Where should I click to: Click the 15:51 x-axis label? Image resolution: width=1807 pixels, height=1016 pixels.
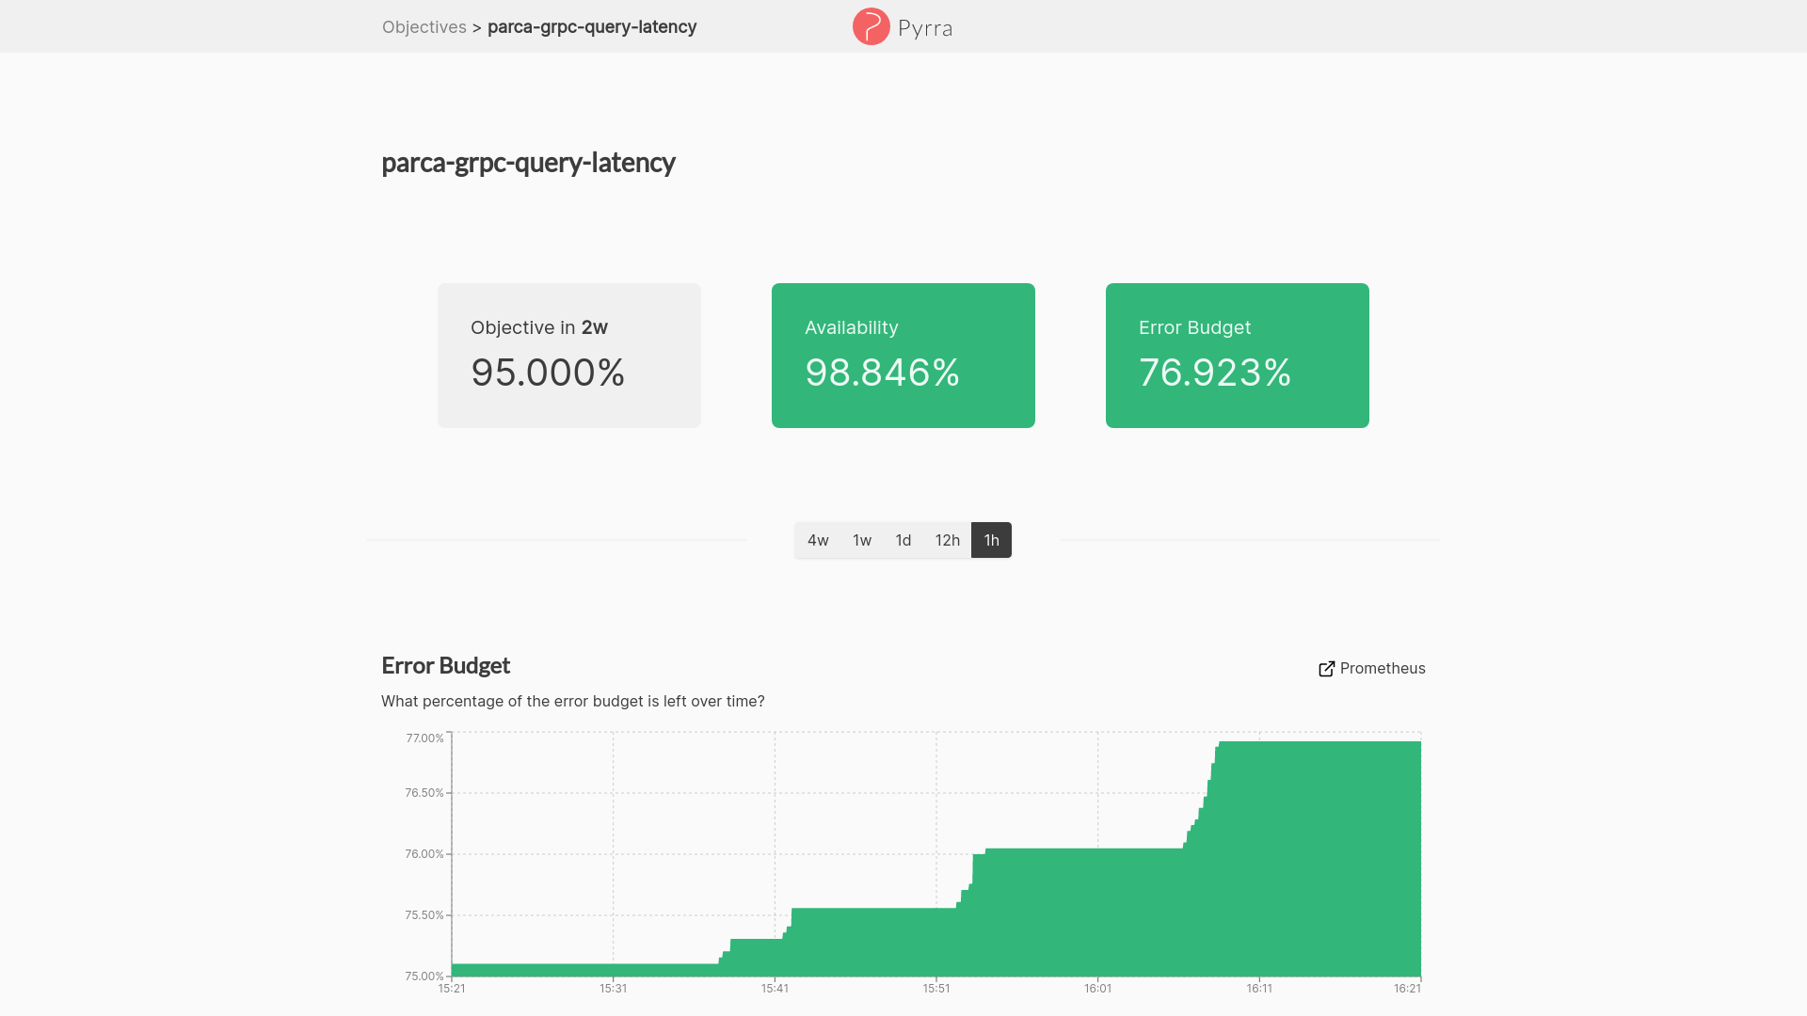point(935,989)
